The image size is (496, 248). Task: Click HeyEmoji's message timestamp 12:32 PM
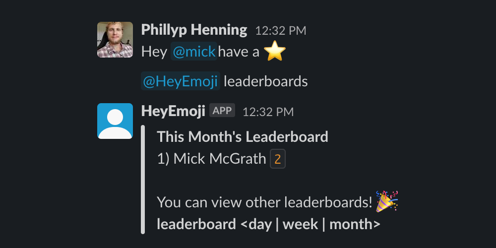[268, 112]
